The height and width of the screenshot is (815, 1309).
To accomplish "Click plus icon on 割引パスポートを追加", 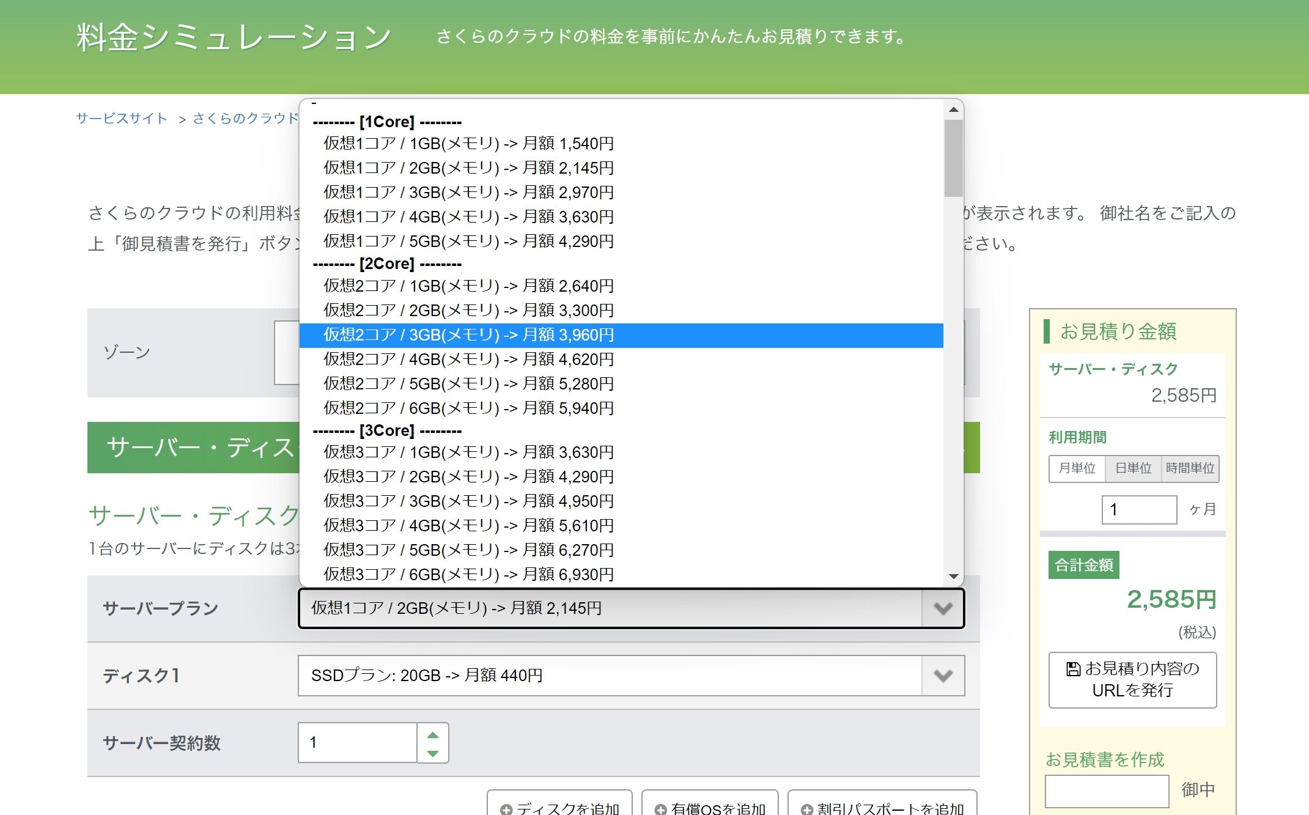I will click(x=807, y=809).
